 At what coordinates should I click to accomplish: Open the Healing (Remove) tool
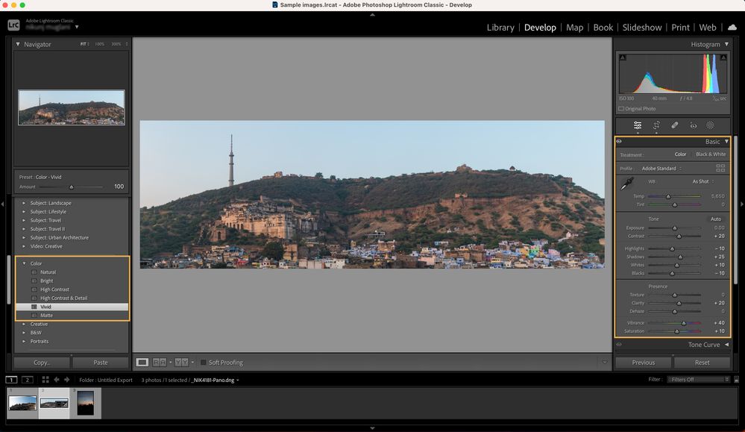pyautogui.click(x=675, y=125)
